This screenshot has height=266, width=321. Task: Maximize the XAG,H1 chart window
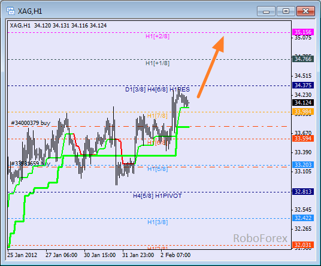tap(286, 11)
